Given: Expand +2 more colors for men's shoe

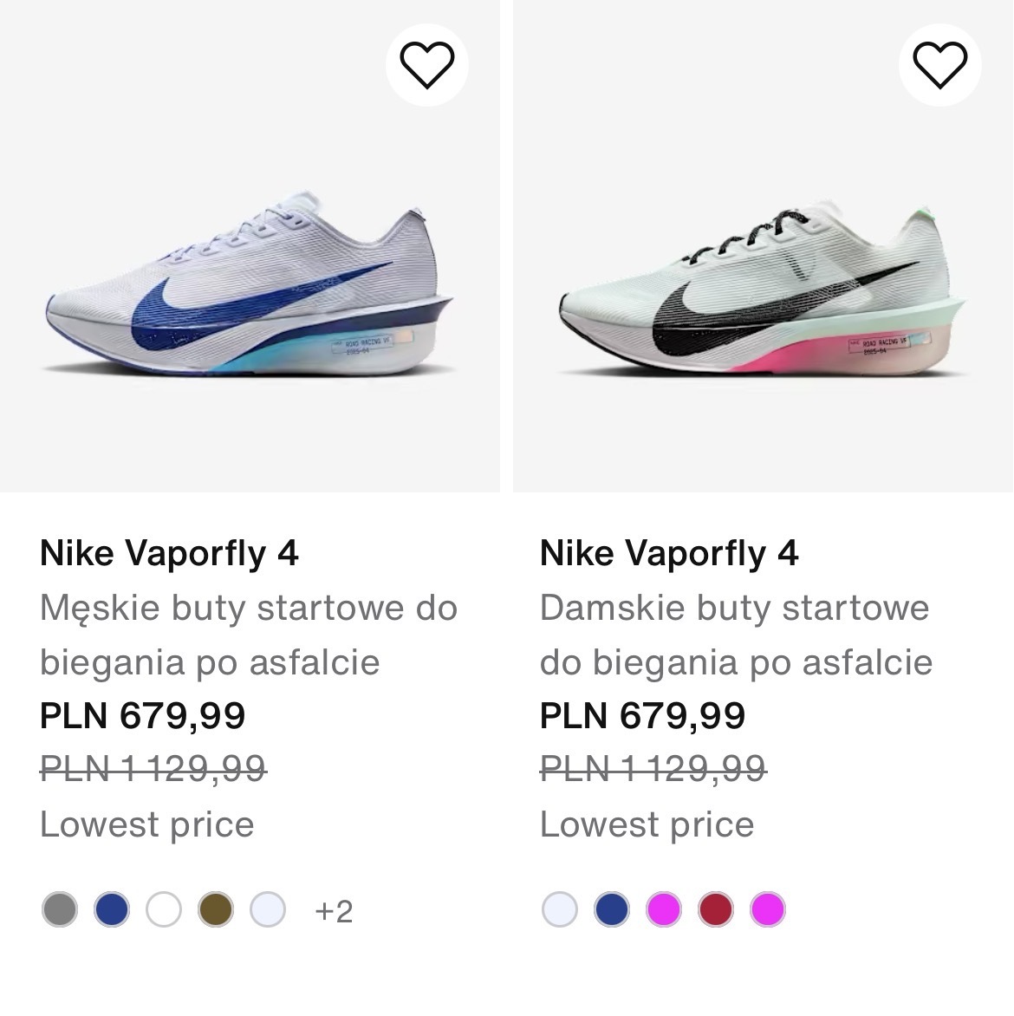Looking at the screenshot, I should point(334,911).
